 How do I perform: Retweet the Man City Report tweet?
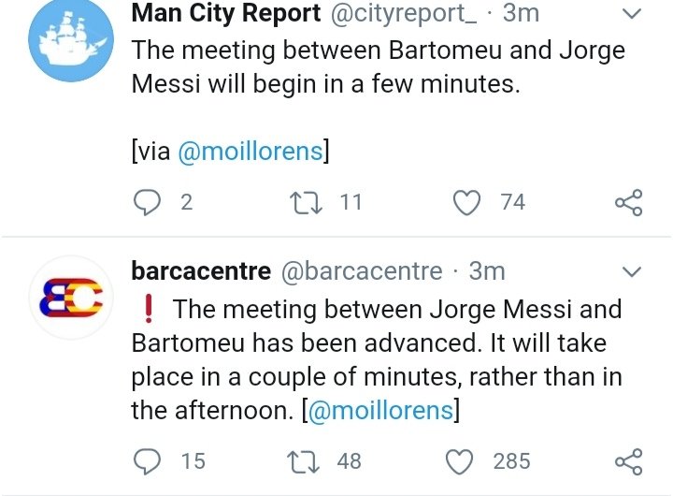(306, 202)
